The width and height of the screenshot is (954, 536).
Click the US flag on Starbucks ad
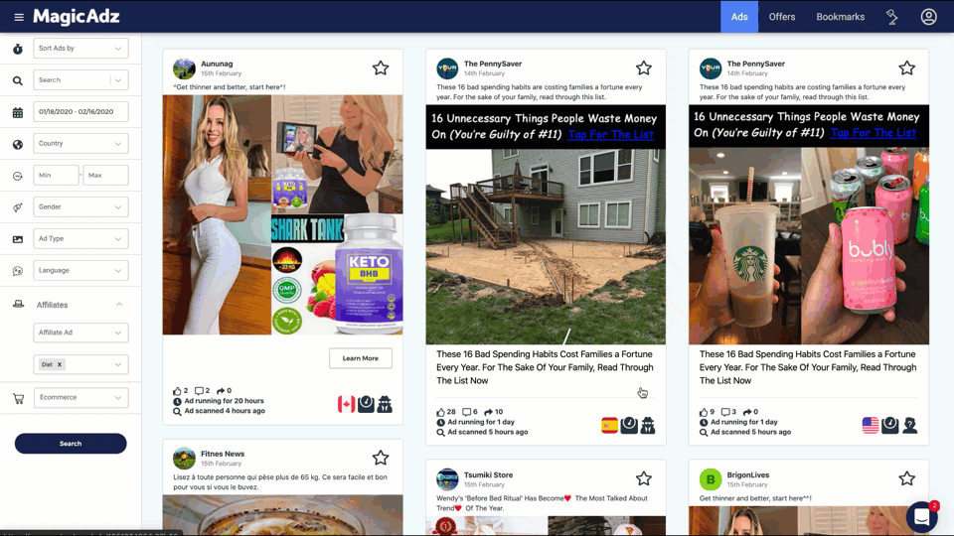(871, 426)
